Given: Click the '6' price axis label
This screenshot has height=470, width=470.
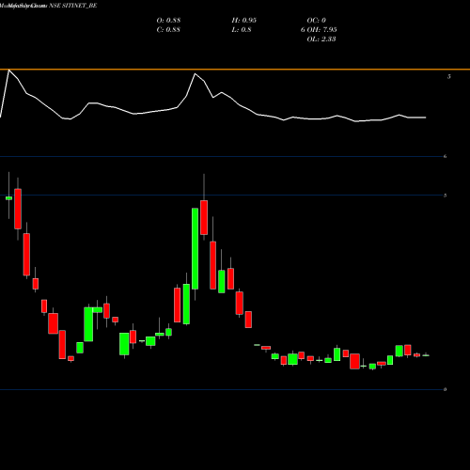Looking at the screenshot, I should pos(445,156).
